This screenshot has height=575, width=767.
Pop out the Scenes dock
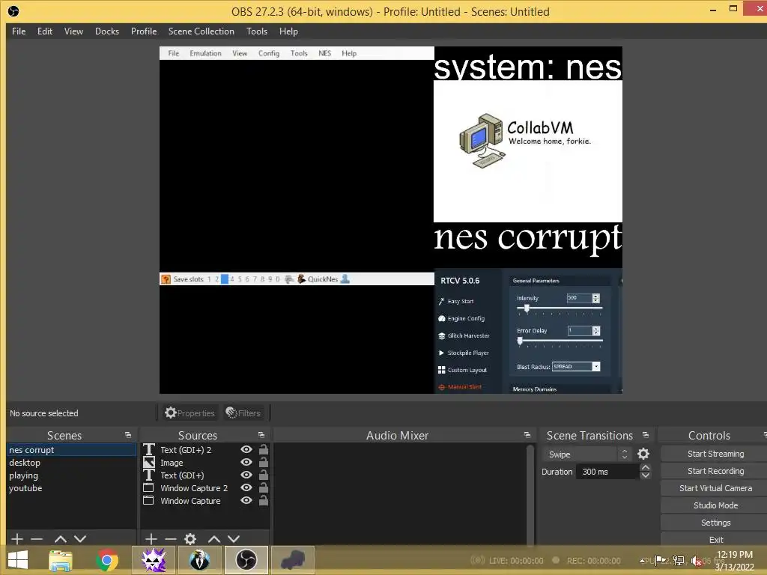point(128,435)
